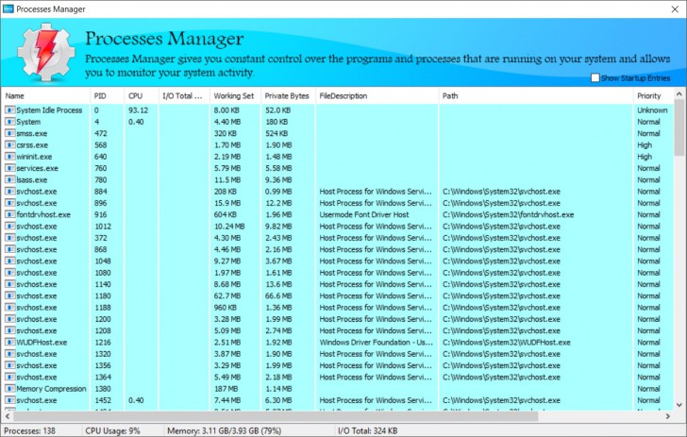Click the Windows Driver Foundation description

(x=376, y=343)
